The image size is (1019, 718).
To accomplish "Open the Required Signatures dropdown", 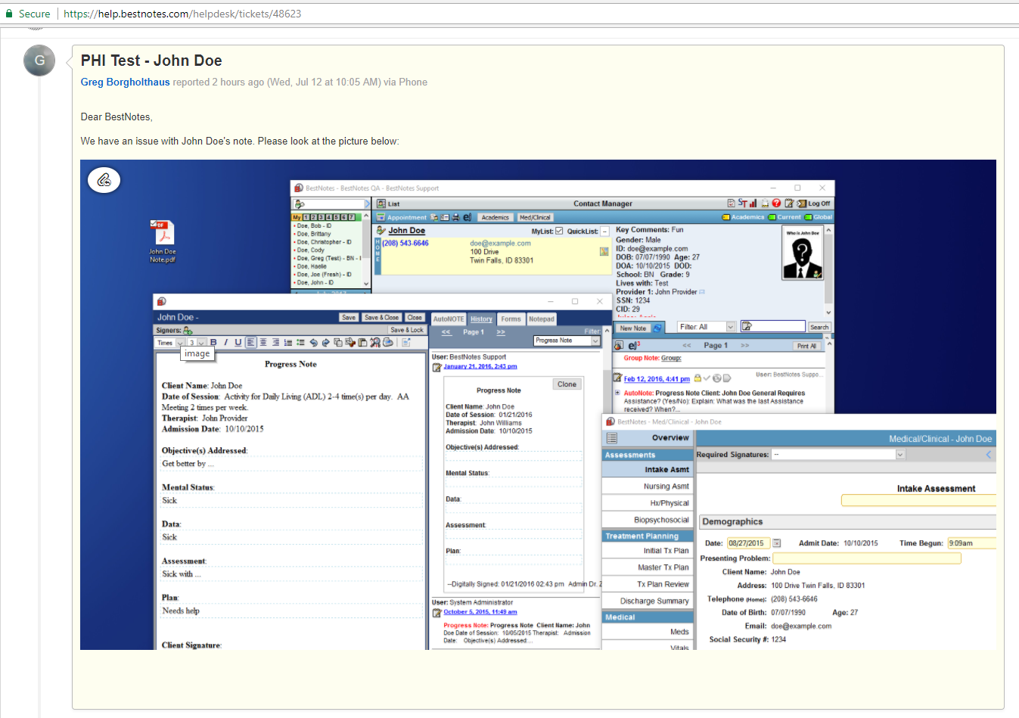I will [x=838, y=455].
